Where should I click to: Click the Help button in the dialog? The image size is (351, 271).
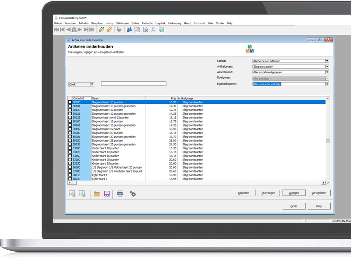(x=319, y=206)
